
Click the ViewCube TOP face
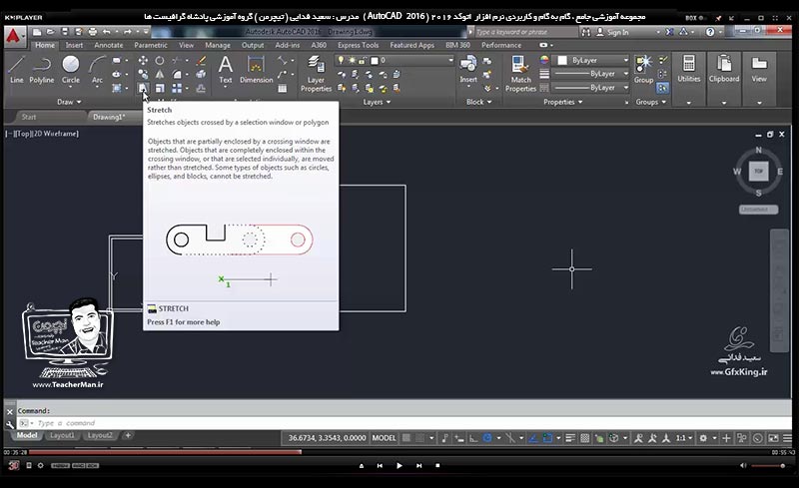click(759, 172)
